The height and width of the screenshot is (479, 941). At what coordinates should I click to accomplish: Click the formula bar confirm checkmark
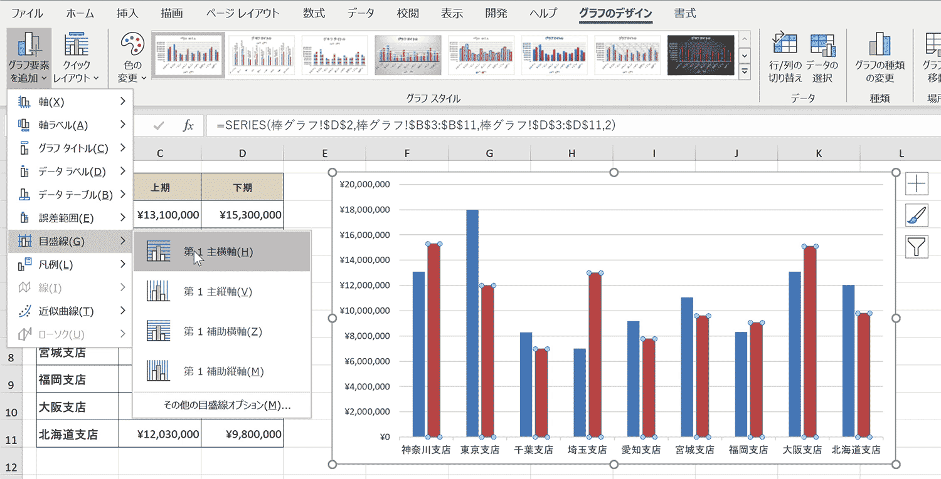point(159,125)
